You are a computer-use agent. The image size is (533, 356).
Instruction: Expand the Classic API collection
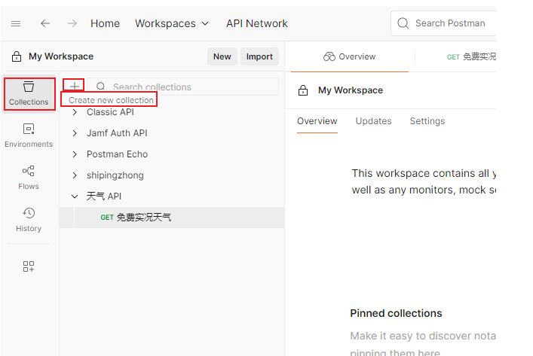(x=75, y=112)
